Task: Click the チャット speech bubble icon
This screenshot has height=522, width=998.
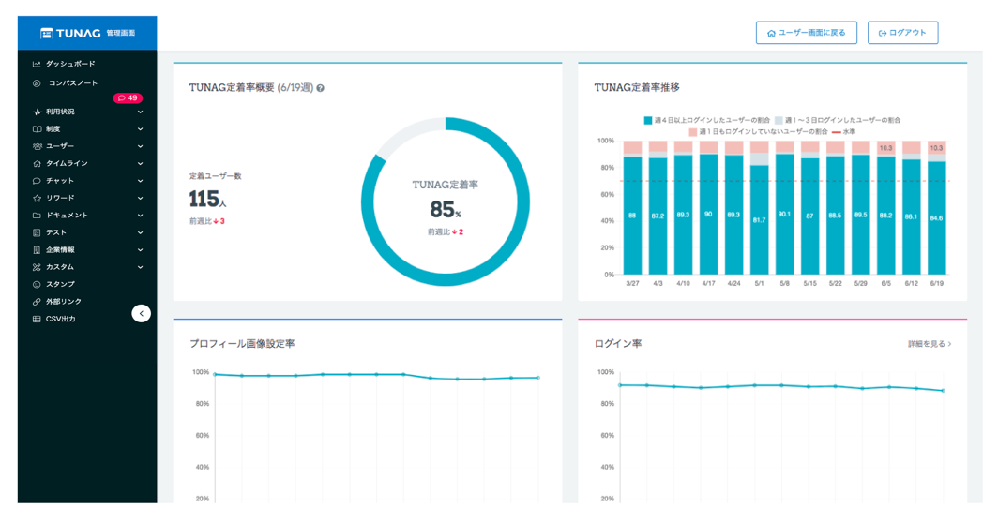Action: 37,181
